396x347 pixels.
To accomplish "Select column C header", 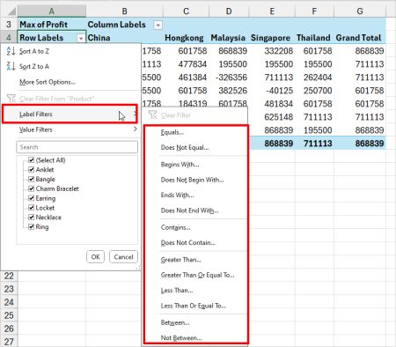I will coord(186,11).
